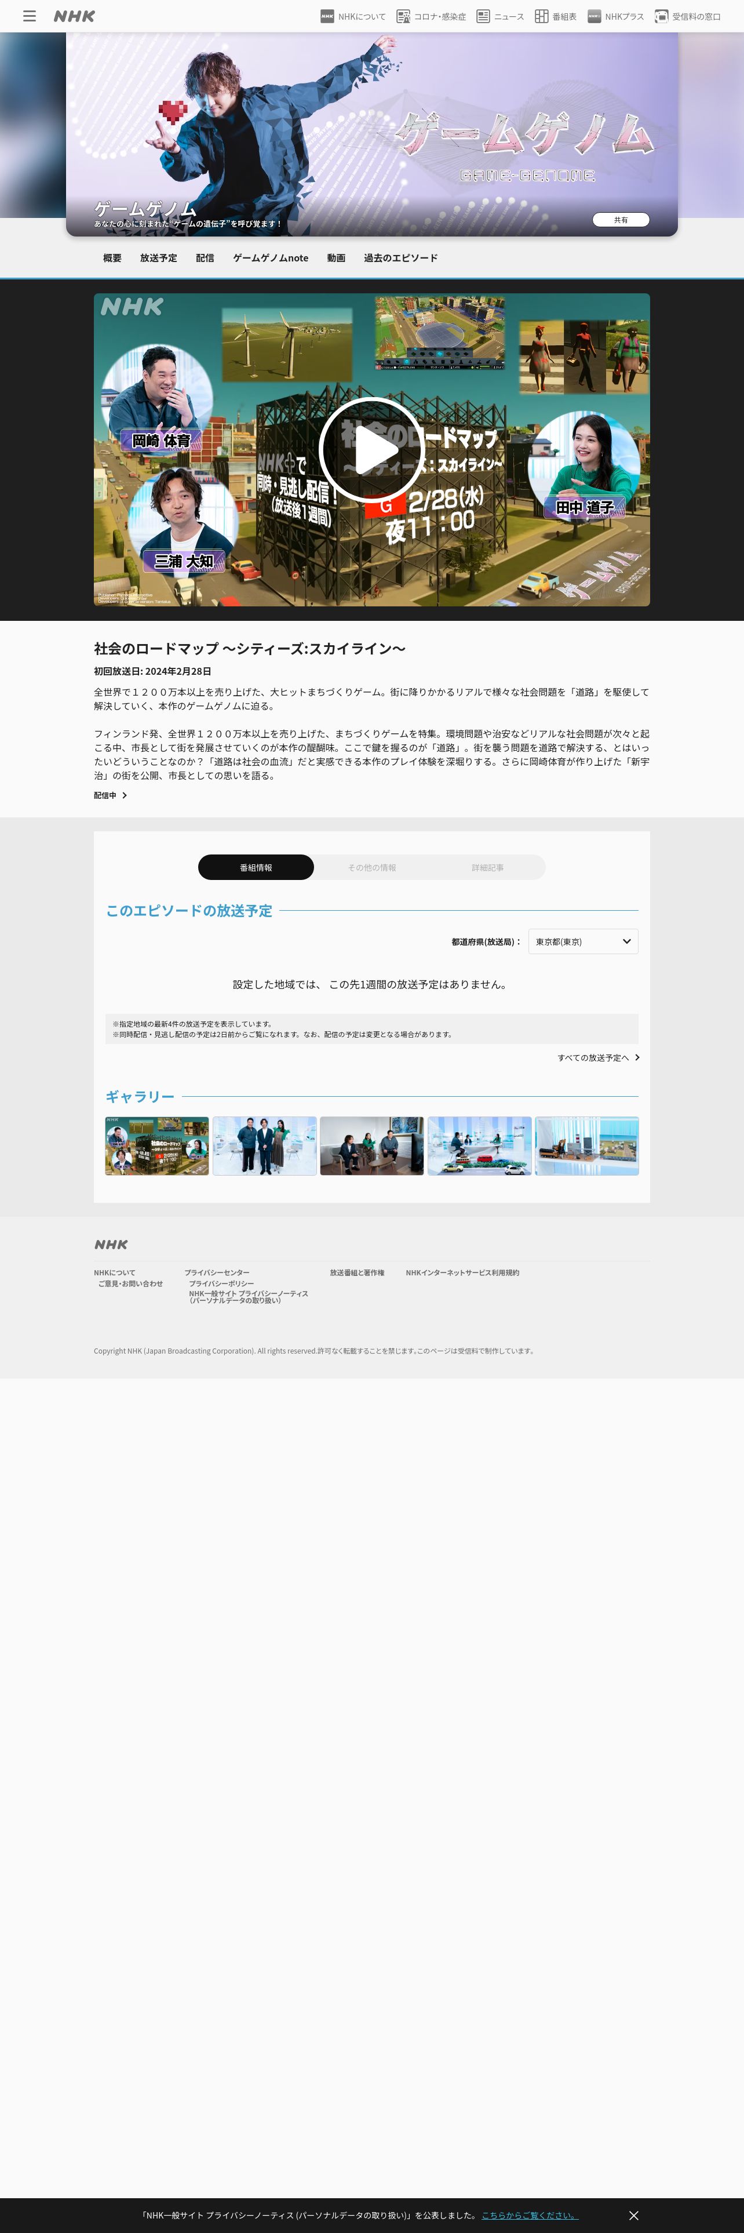Click the 共有 share button
The height and width of the screenshot is (2233, 744).
click(621, 220)
